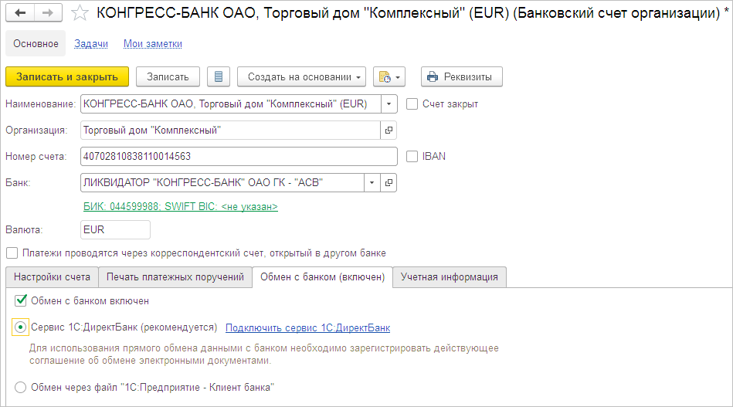Switch to Печать платежных поручений tab
The width and height of the screenshot is (733, 407).
[175, 277]
